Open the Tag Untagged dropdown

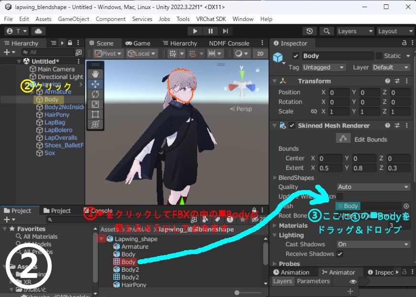(x=323, y=67)
